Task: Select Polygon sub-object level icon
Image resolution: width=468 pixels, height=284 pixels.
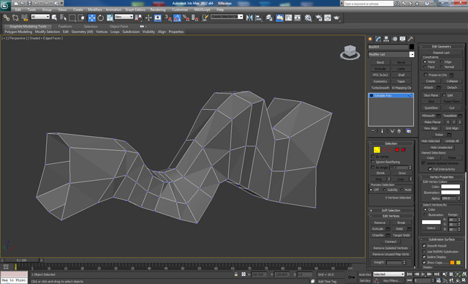Action: point(397,150)
